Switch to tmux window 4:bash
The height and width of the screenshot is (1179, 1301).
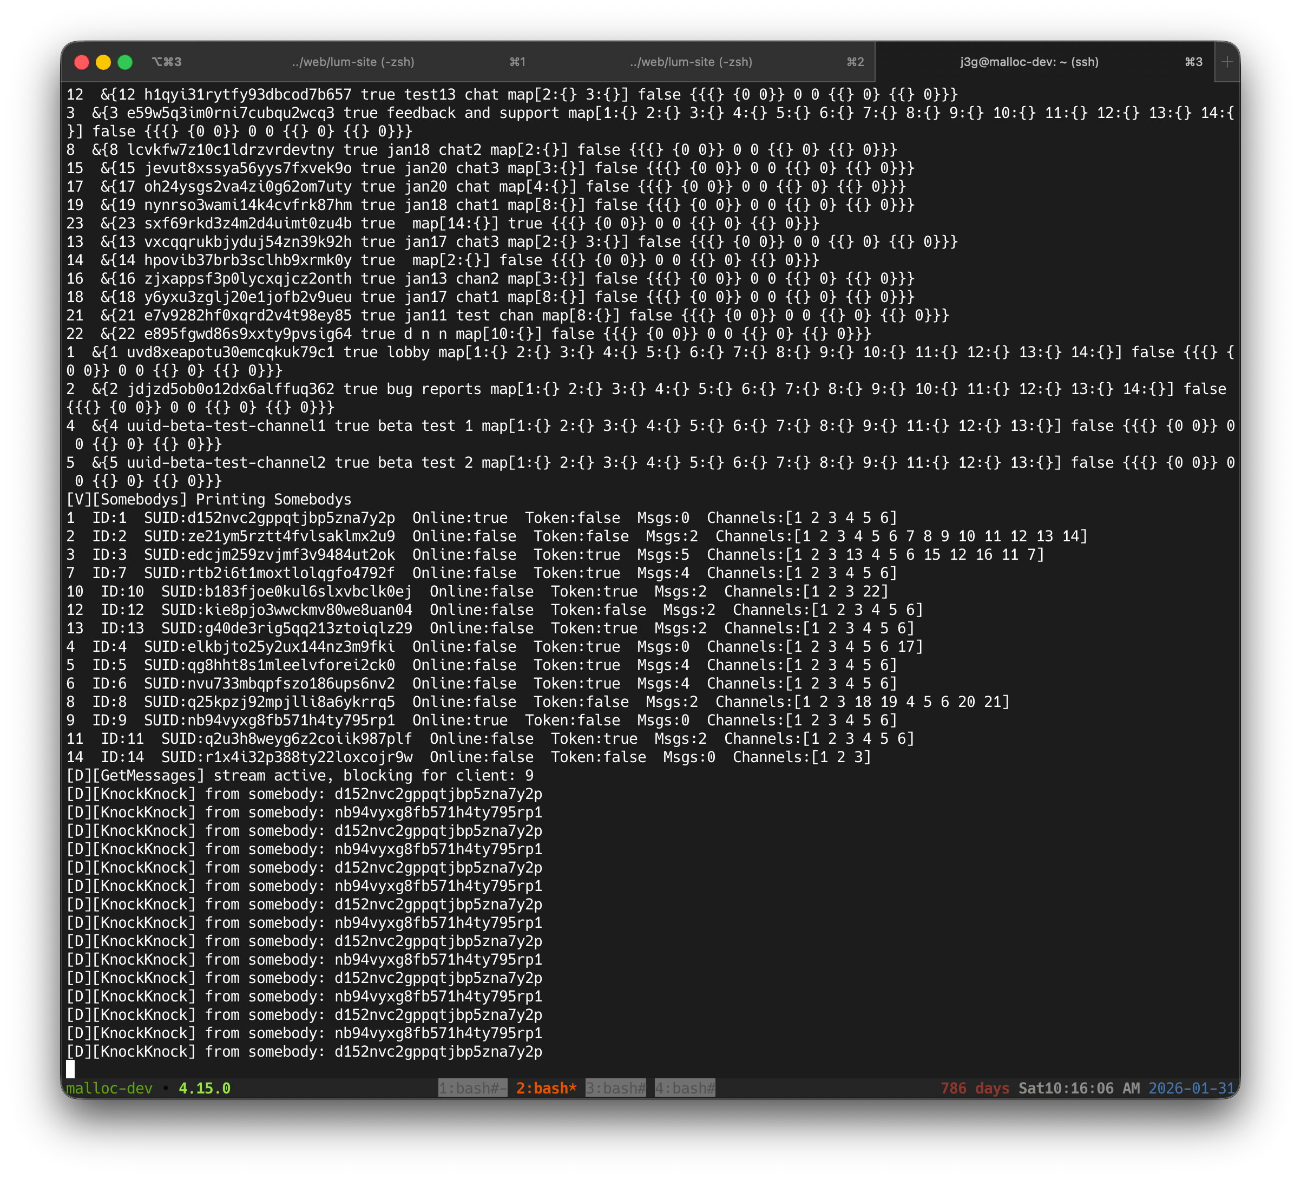(x=685, y=1088)
